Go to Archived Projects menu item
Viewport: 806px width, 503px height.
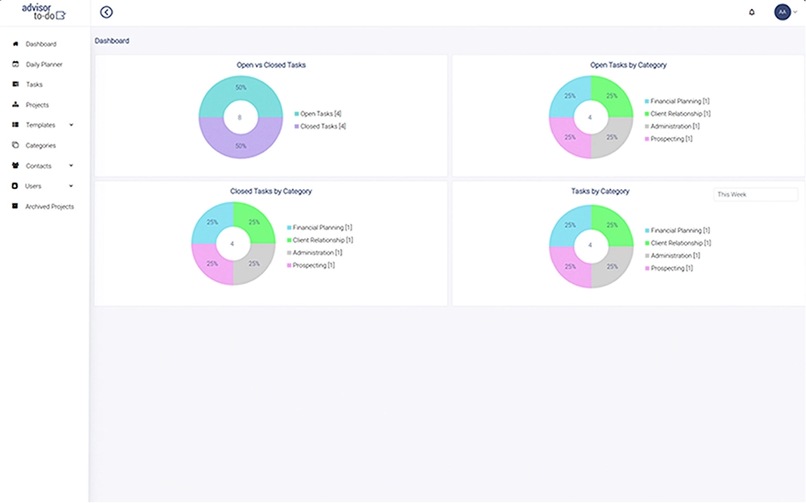point(49,206)
